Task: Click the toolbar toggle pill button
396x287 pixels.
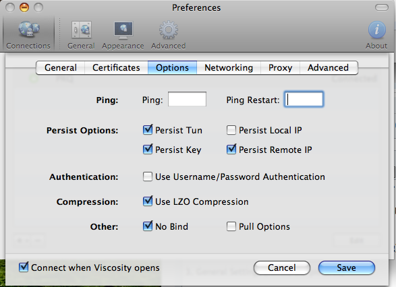Action: [382, 7]
